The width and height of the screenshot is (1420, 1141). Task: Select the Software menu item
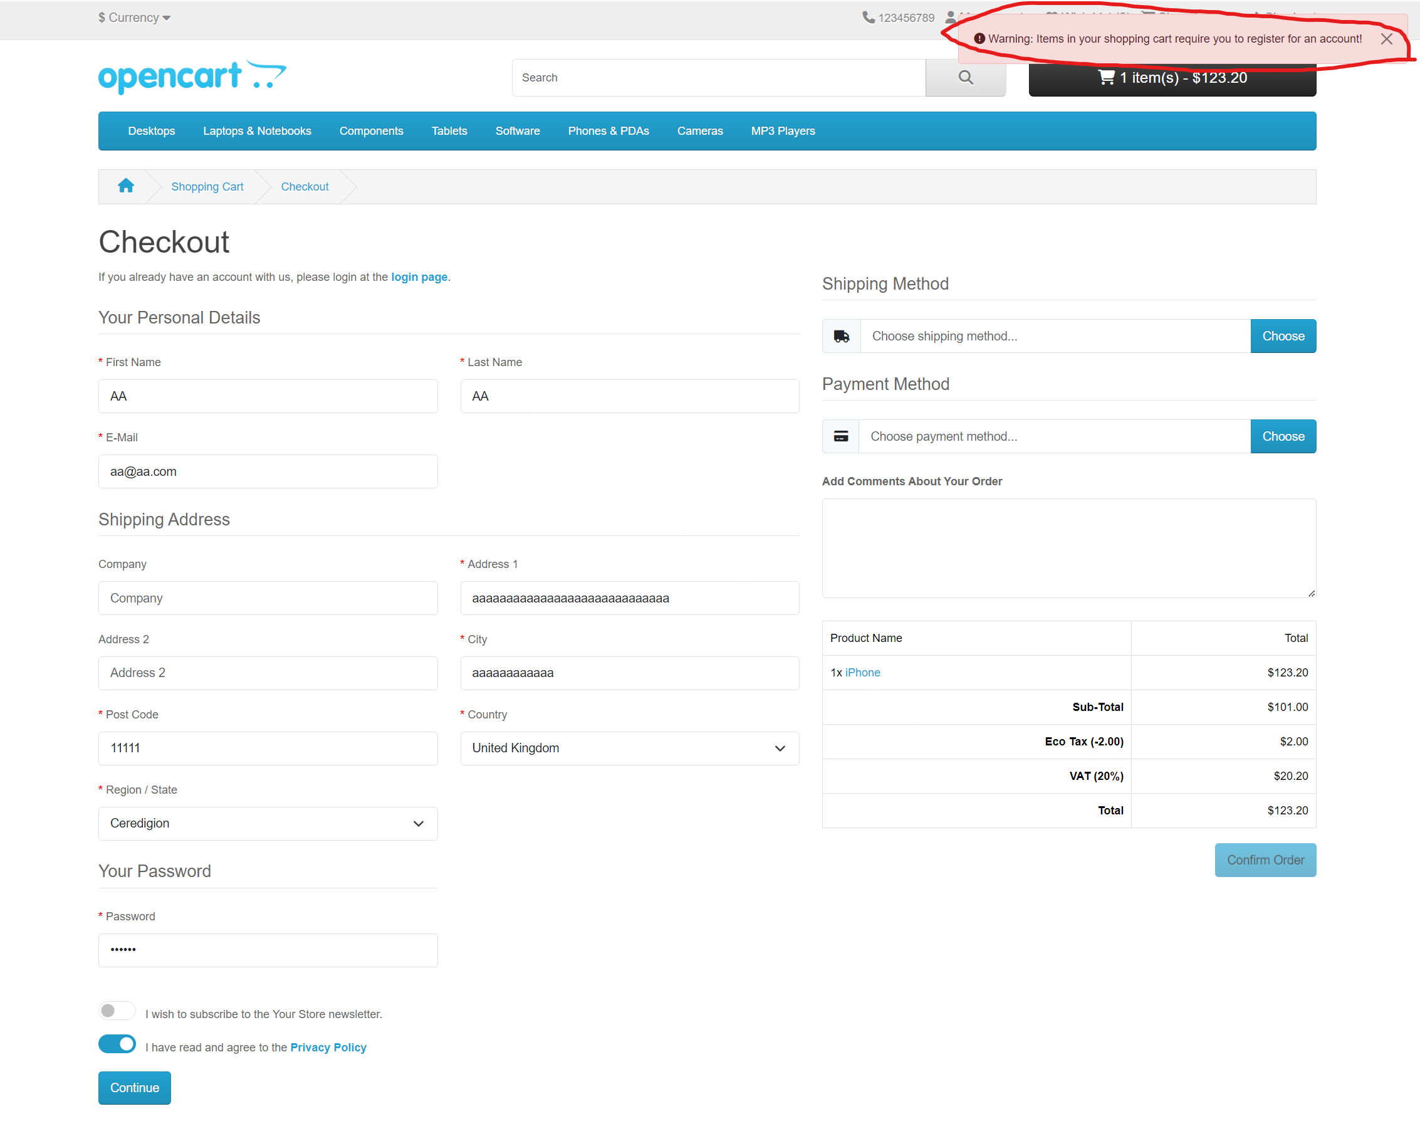pyautogui.click(x=517, y=131)
